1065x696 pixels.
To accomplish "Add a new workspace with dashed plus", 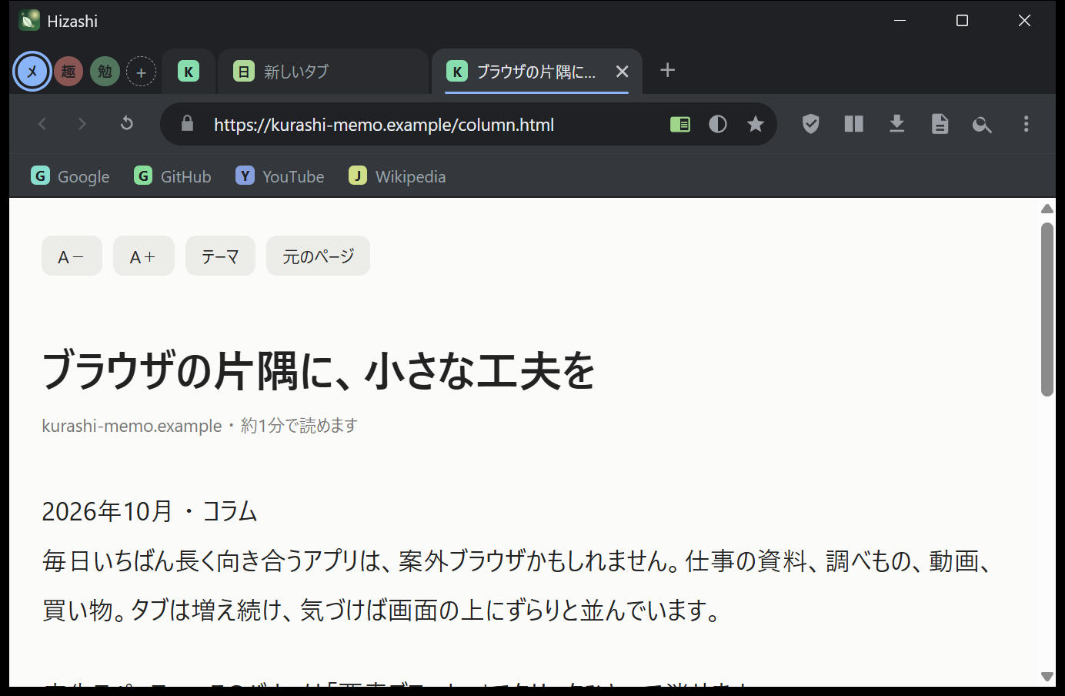I will coord(141,72).
